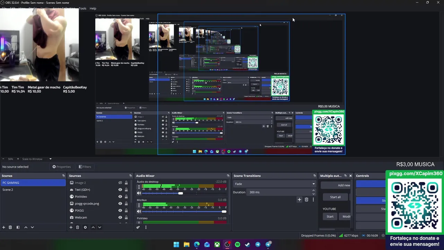The width and height of the screenshot is (444, 250).
Task: Open Microsoft Edge from the taskbar
Action: (x=197, y=244)
